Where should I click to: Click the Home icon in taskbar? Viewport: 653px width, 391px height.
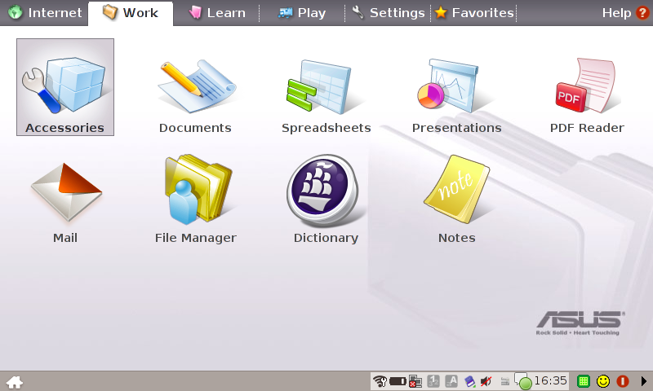(15, 381)
